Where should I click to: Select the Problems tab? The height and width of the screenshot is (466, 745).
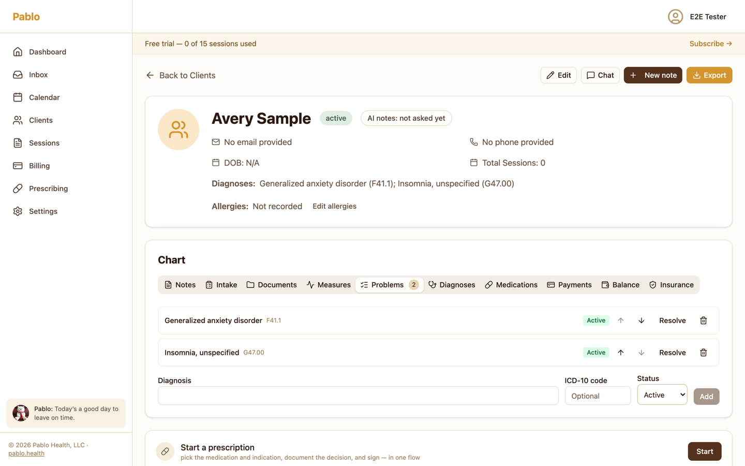[390, 285]
